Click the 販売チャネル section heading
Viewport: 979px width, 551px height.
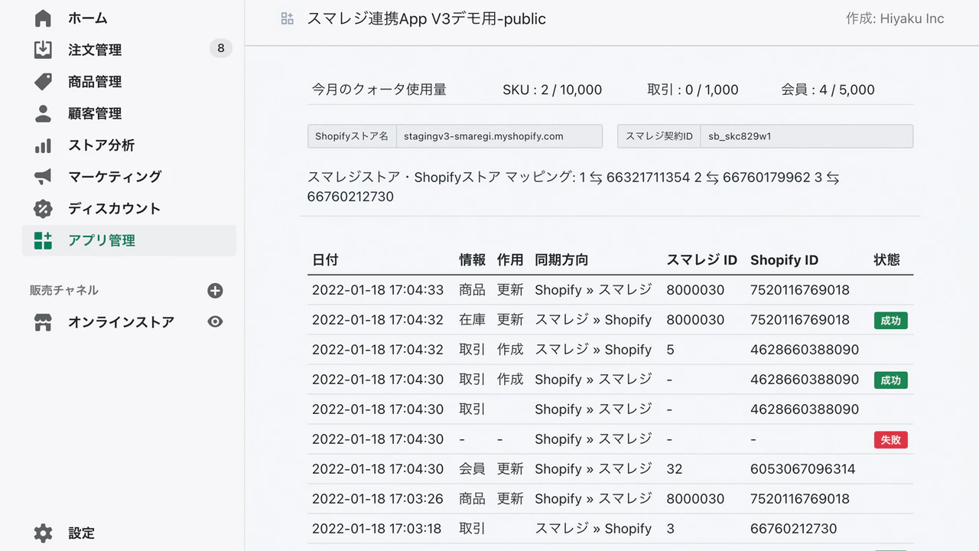tap(64, 291)
